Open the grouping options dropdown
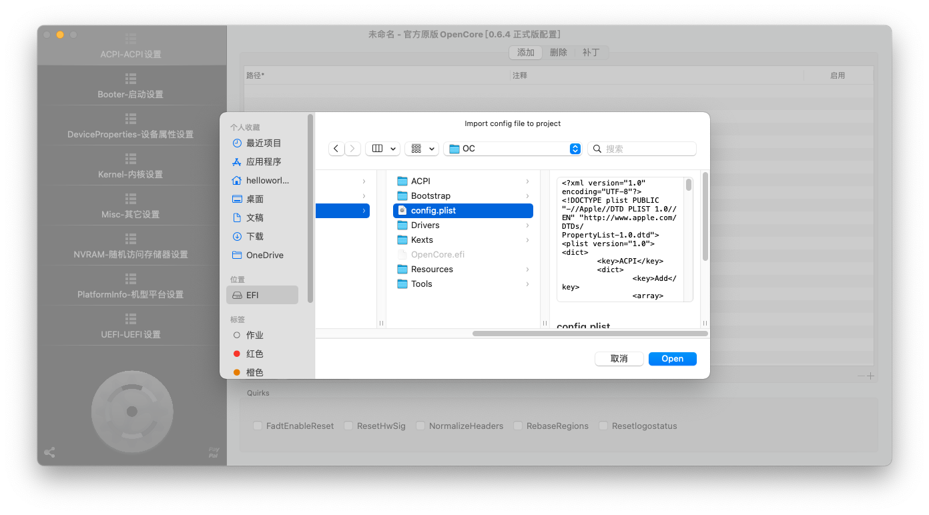Screen dimensions: 929x515 pos(421,149)
